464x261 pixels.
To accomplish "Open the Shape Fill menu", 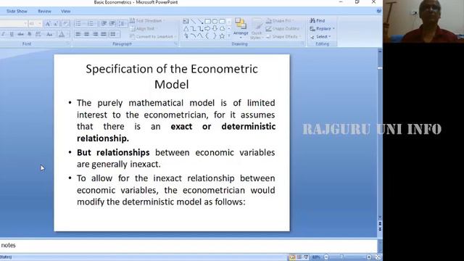I will [280, 21].
